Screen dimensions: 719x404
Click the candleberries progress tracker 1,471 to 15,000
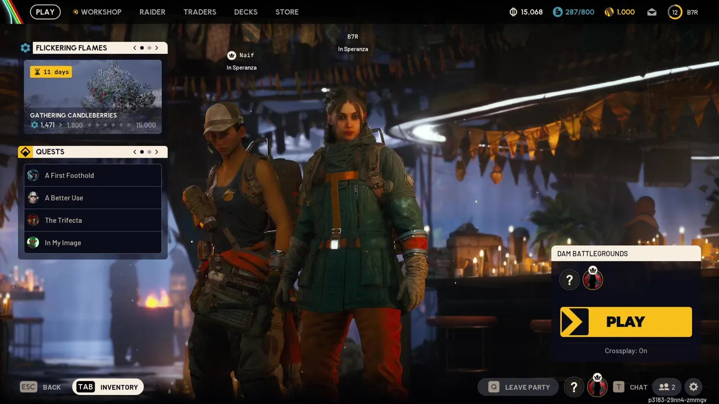click(93, 125)
